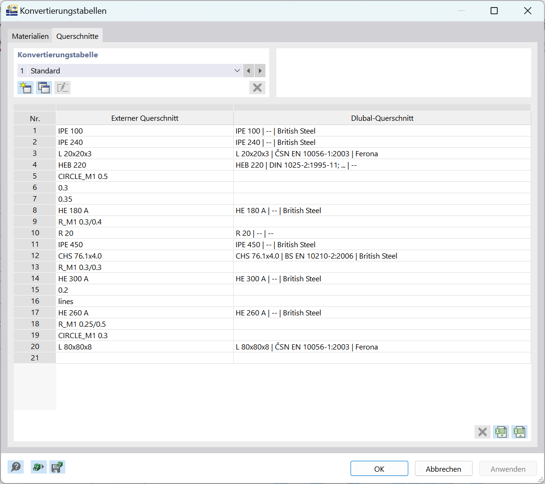This screenshot has width=545, height=484.
Task: Click the Abbrechen button
Action: click(443, 469)
